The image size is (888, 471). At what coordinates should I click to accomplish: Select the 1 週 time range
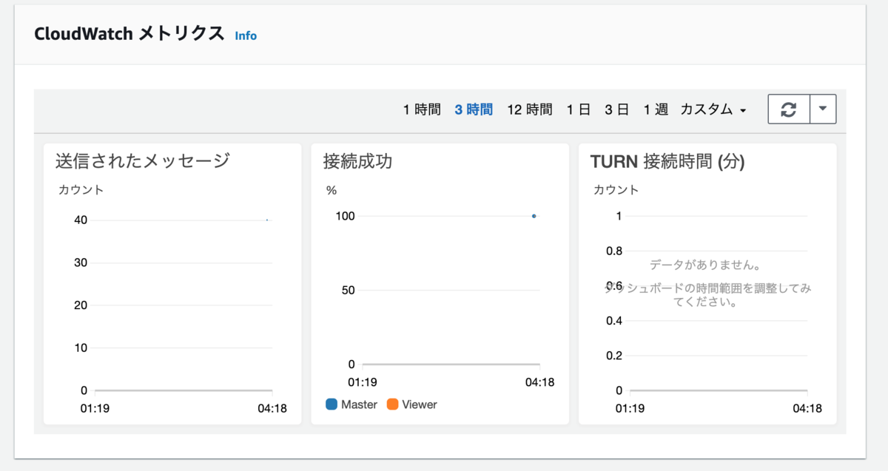pyautogui.click(x=656, y=108)
